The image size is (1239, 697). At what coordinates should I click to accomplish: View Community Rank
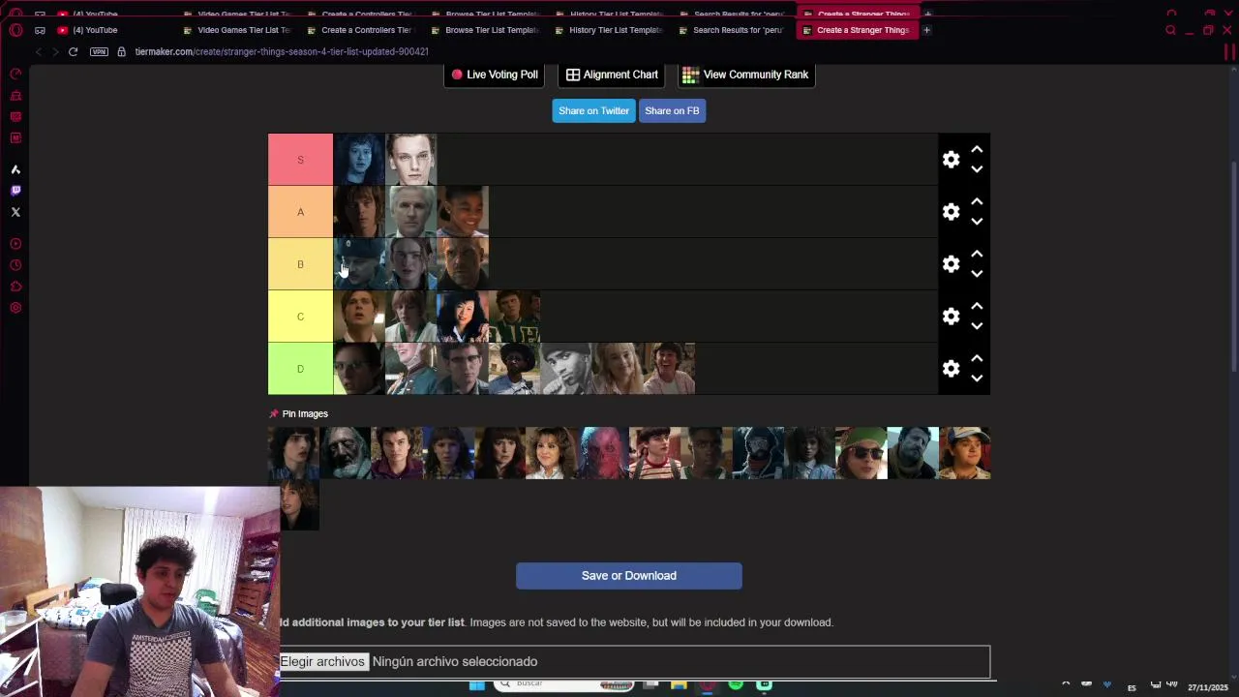click(746, 75)
